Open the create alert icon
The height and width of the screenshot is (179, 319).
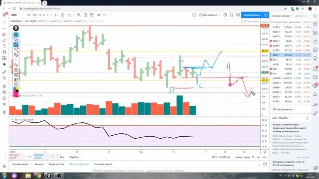pyautogui.click(x=92, y=15)
